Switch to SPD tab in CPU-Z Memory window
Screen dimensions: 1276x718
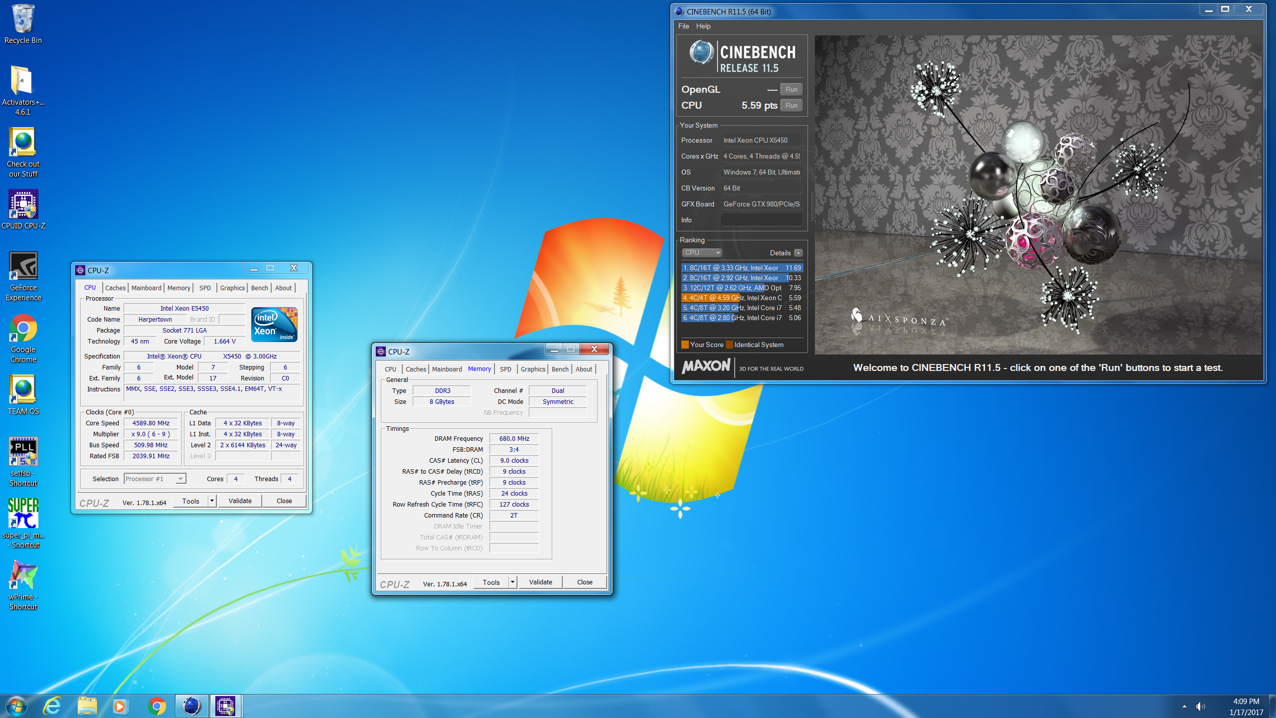pyautogui.click(x=505, y=369)
